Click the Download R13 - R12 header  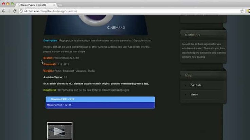(100, 99)
